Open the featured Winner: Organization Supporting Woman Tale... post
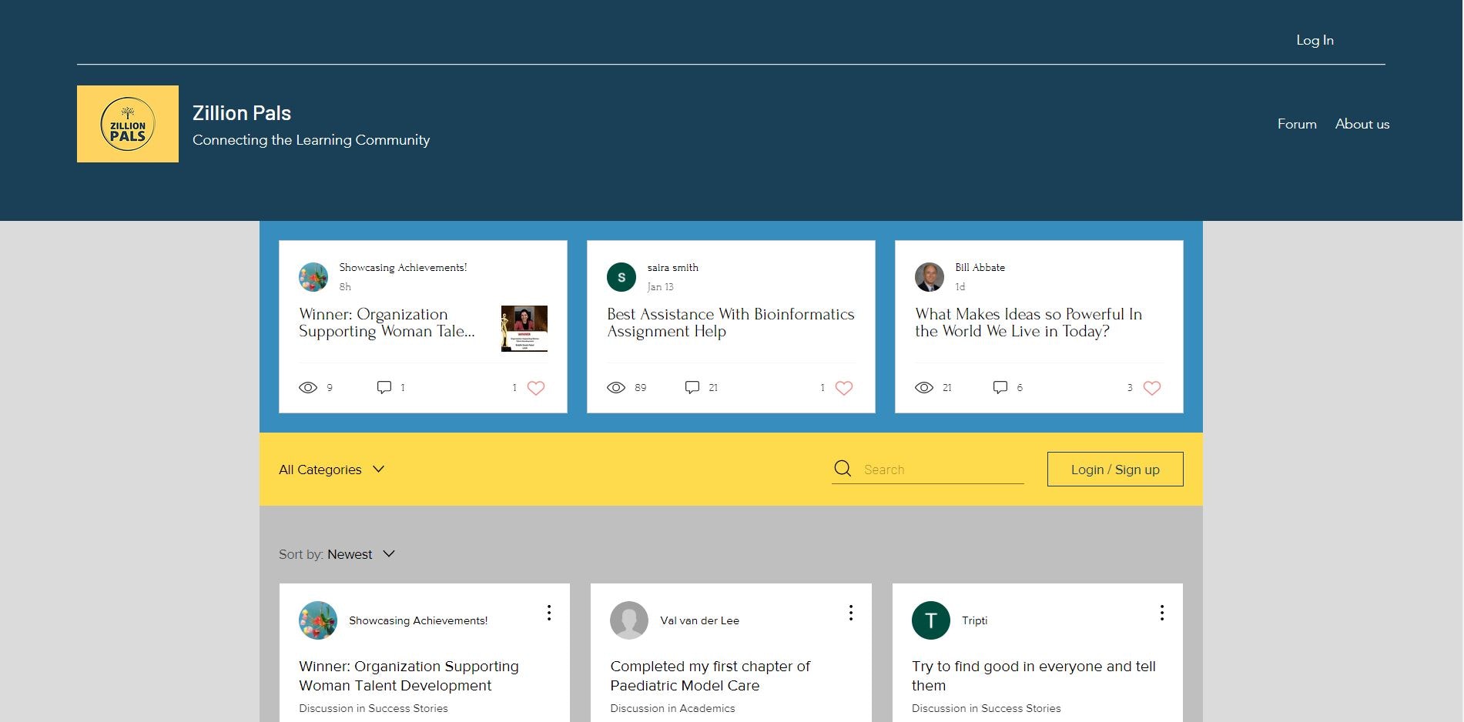Image resolution: width=1464 pixels, height=722 pixels. point(387,323)
